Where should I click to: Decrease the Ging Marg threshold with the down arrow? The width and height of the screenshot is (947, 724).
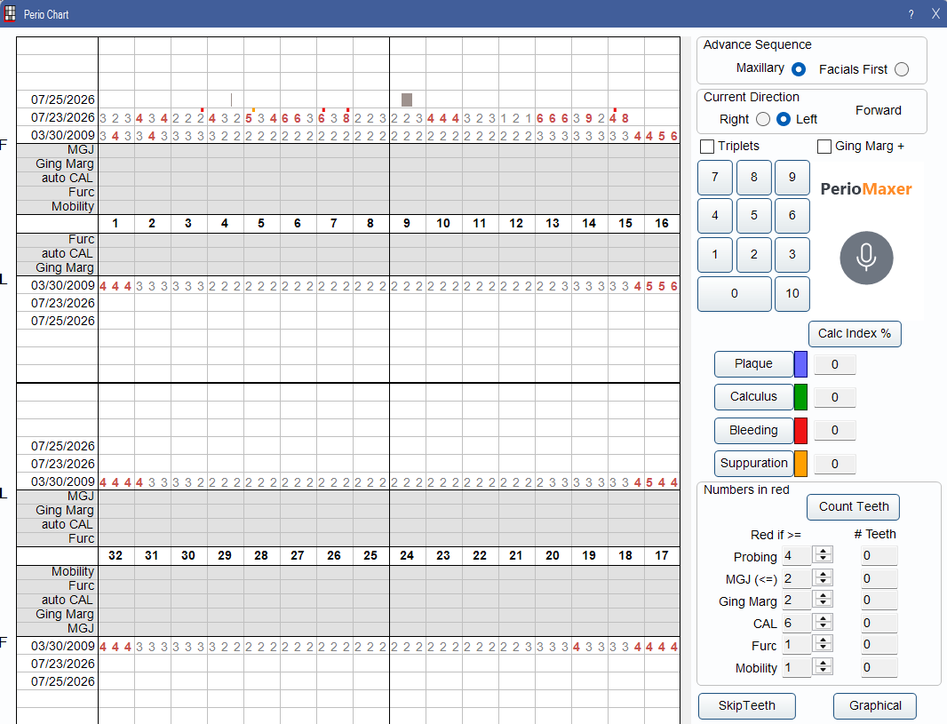[x=824, y=603]
